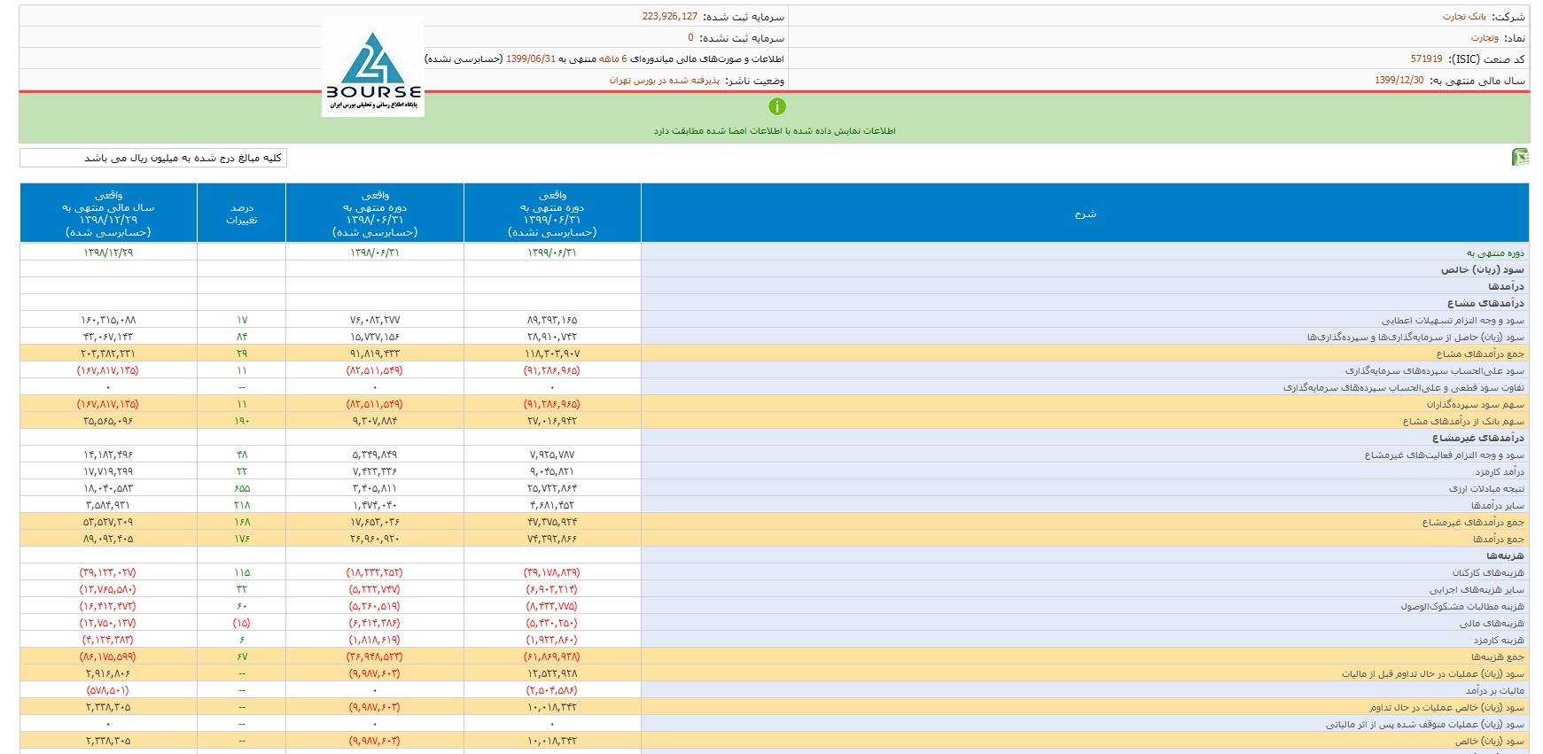Click the row label سایر درآمدها
Image resolution: width=1543 pixels, height=754 pixels.
(1498, 505)
